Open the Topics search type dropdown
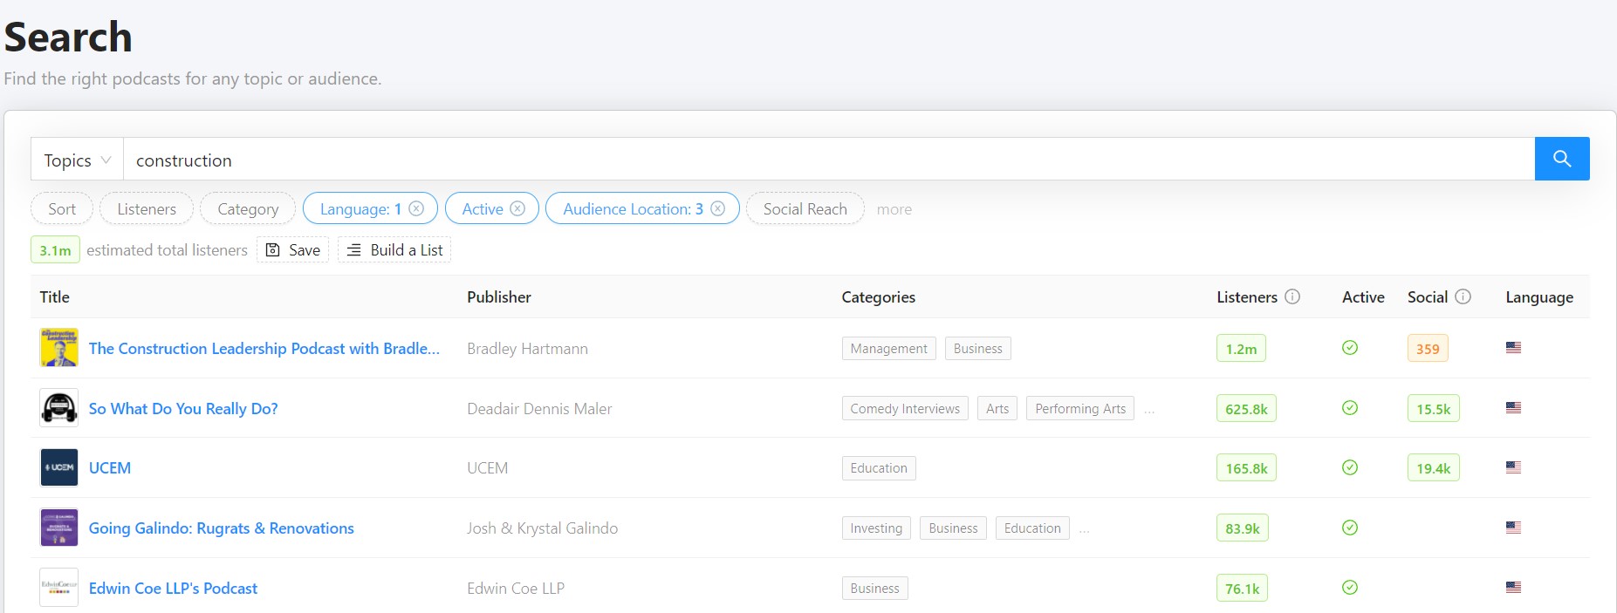The width and height of the screenshot is (1617, 613). click(78, 160)
